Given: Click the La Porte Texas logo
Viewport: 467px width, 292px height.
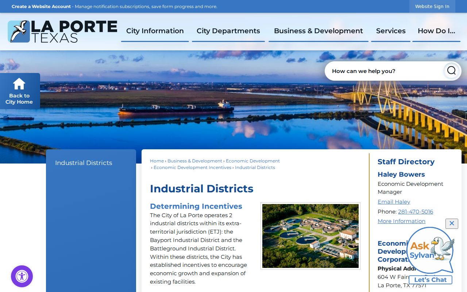Looking at the screenshot, I should pyautogui.click(x=62, y=31).
